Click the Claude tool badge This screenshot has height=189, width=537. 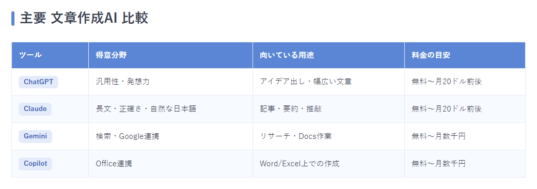coord(35,109)
